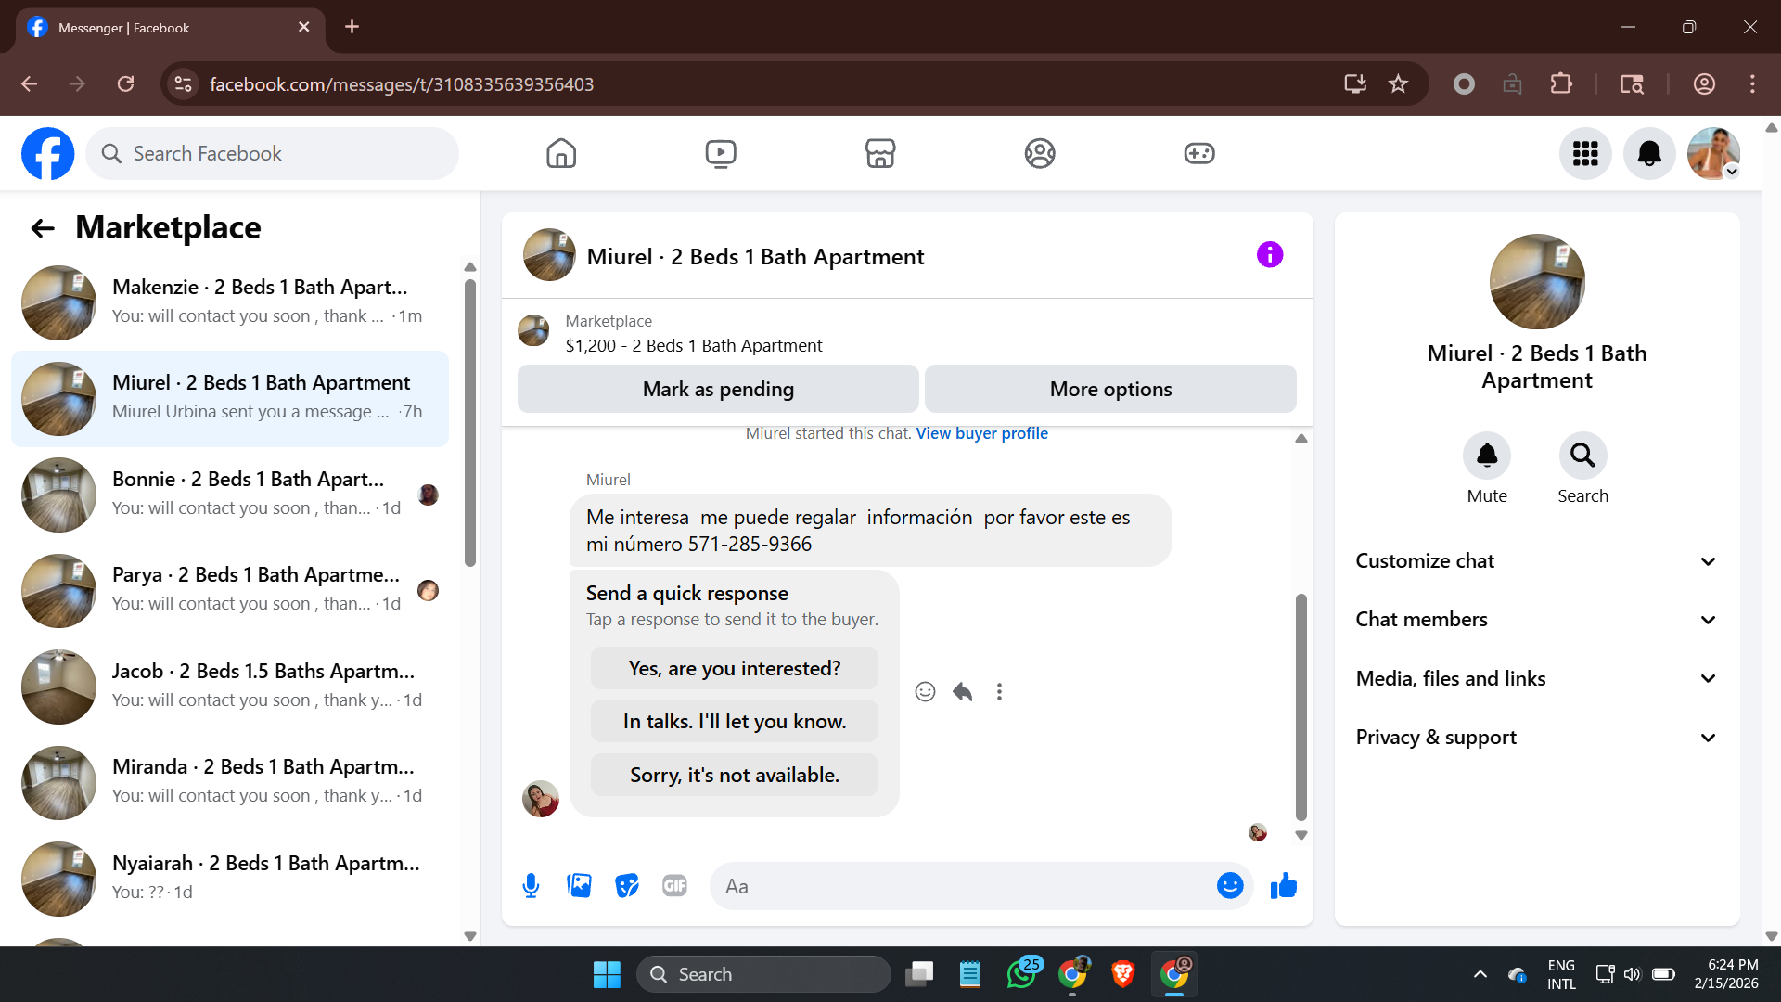The width and height of the screenshot is (1781, 1002).
Task: Open the Facebook logo home link
Action: pyautogui.click(x=48, y=153)
